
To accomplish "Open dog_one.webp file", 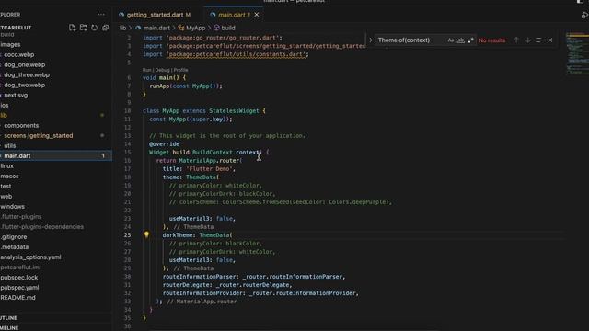I will pyautogui.click(x=25, y=64).
